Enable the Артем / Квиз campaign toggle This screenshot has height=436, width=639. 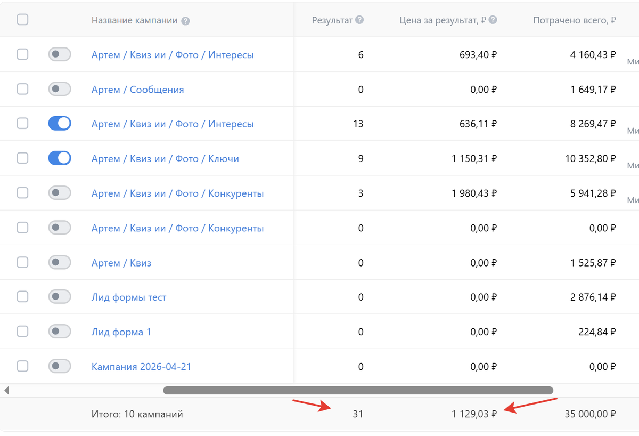pos(60,262)
